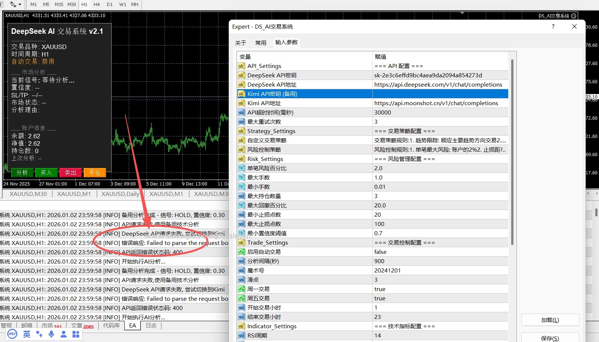Click the 启用自动交易 value false

pyautogui.click(x=380, y=252)
